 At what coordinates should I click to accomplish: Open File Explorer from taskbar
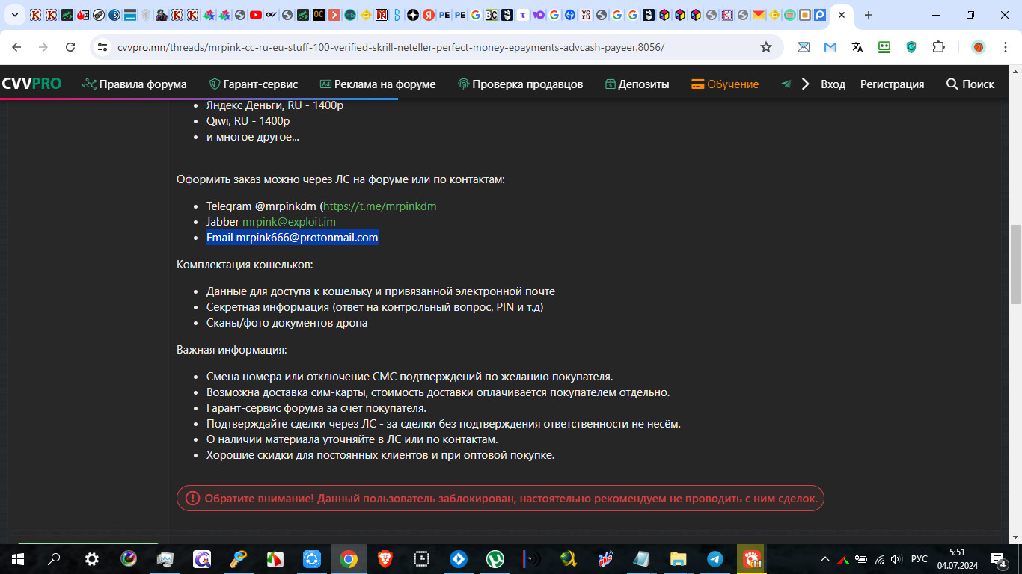click(678, 559)
